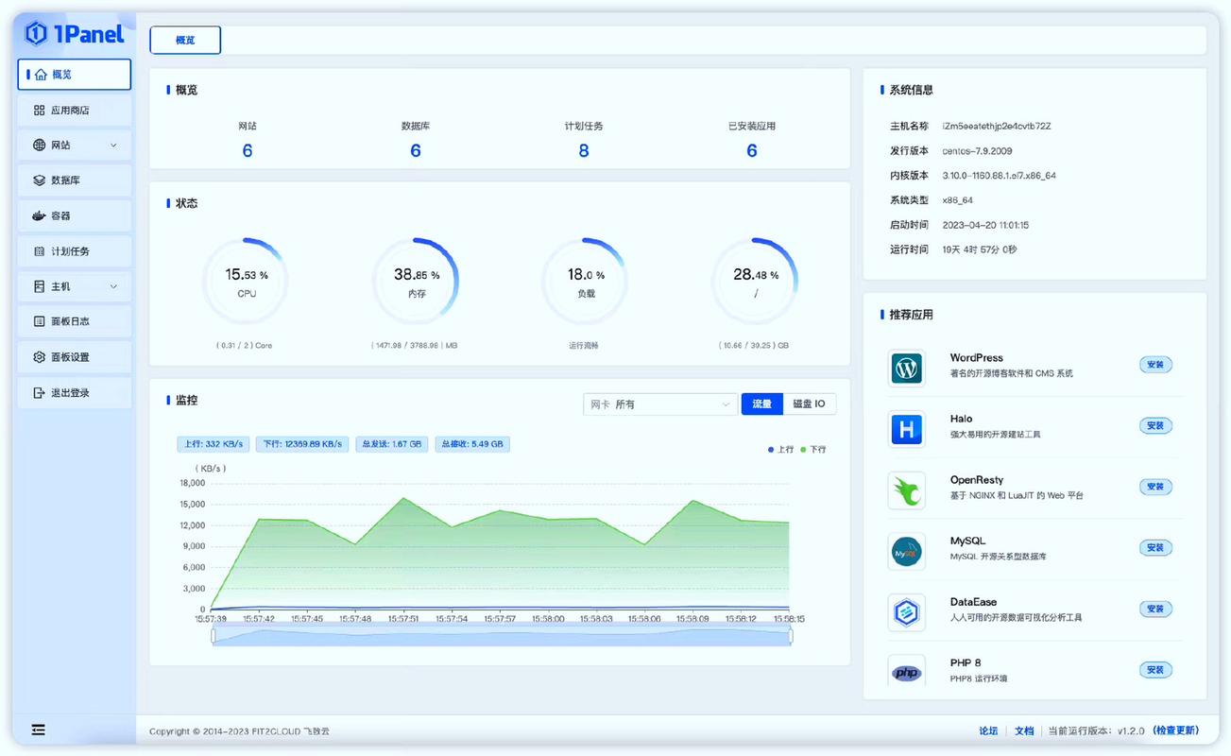Screen dimensions: 1231x756
Task: Expand the 主机 sidebar menu
Action: 74,285
